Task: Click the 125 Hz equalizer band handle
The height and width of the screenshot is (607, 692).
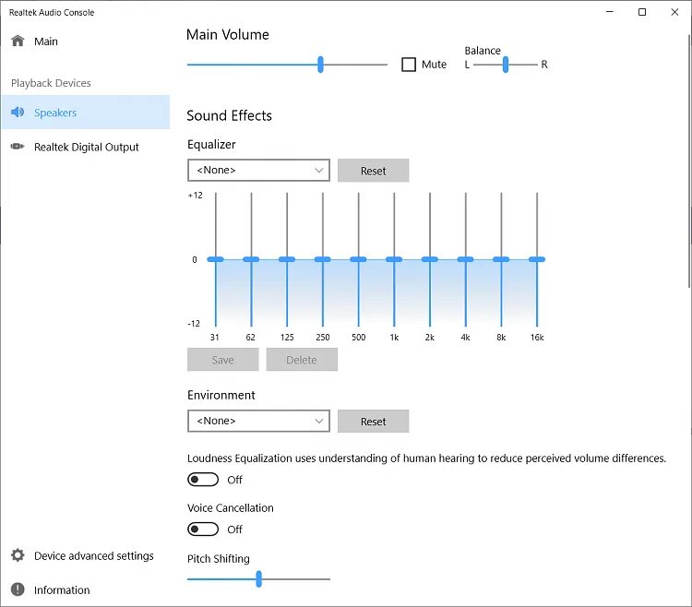Action: tap(287, 259)
